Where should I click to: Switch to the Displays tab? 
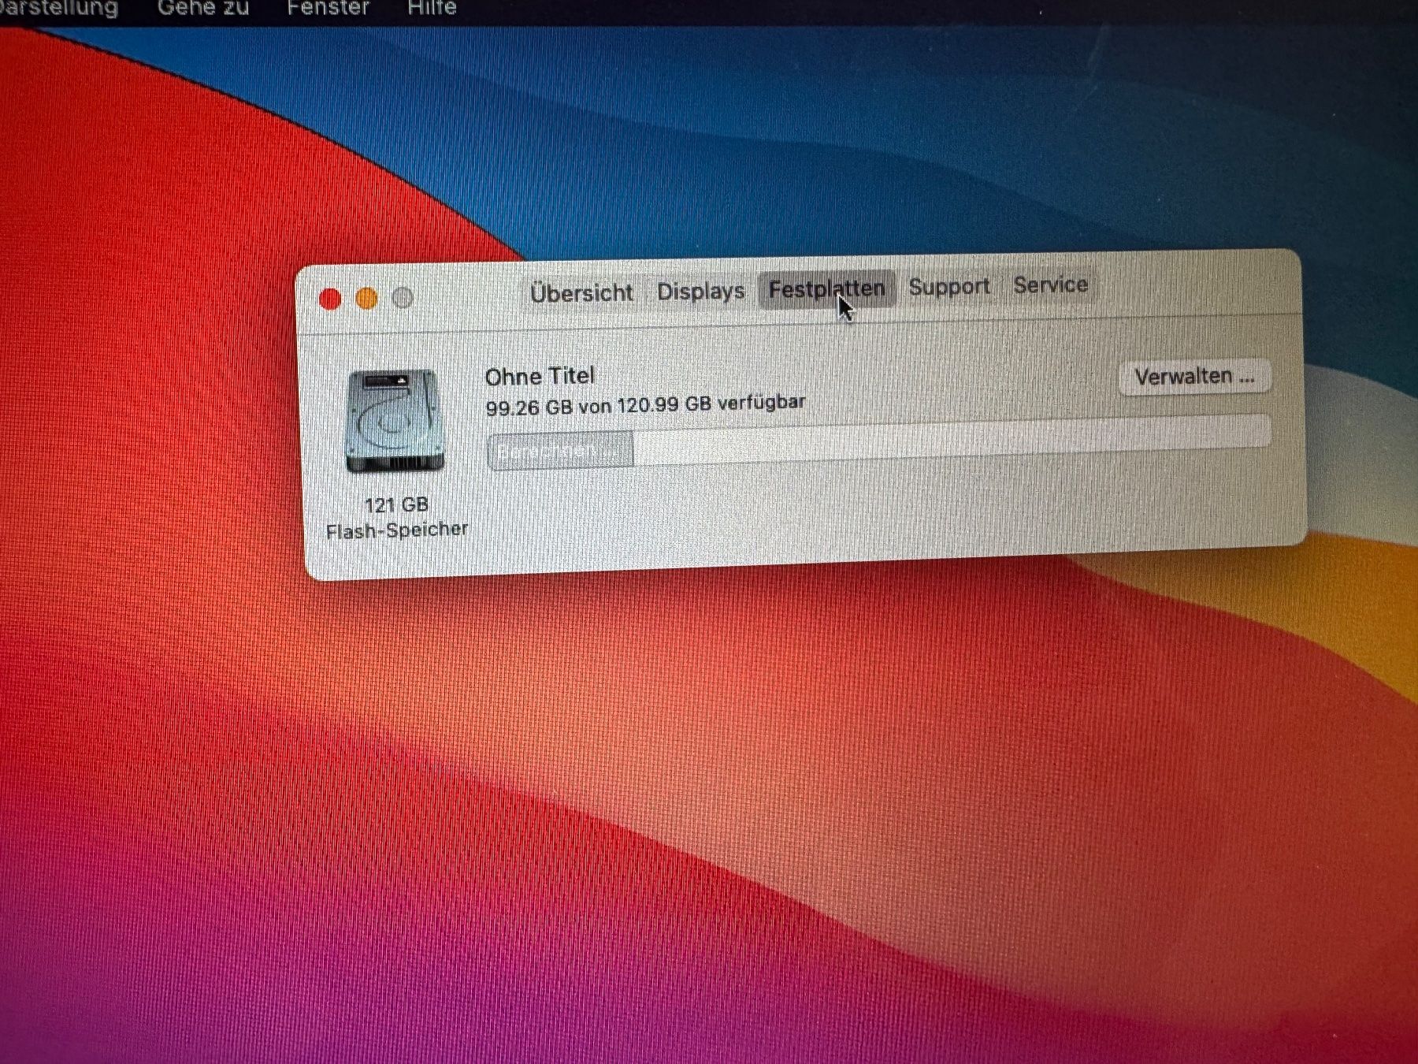pos(700,292)
